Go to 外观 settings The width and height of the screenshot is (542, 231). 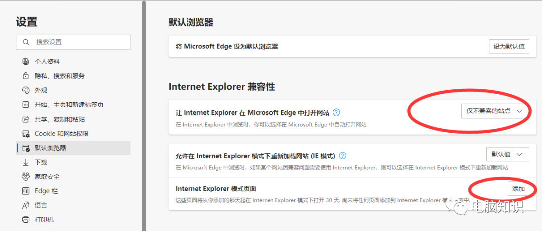pos(73,90)
